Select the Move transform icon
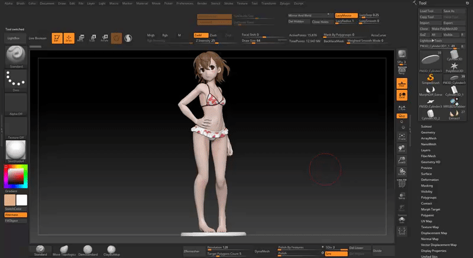The height and width of the screenshot is (258, 473). pos(80,38)
